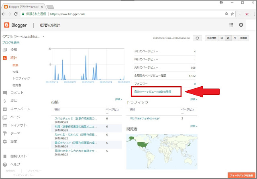Click the pageview line chart
Screen dimensions: 257x179
click(88, 64)
